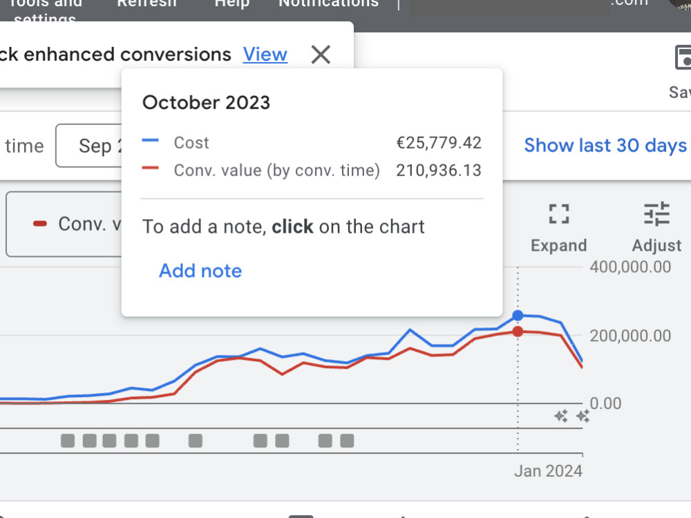Image resolution: width=691 pixels, height=518 pixels.
Task: Click the Add note link
Action: pyautogui.click(x=200, y=271)
